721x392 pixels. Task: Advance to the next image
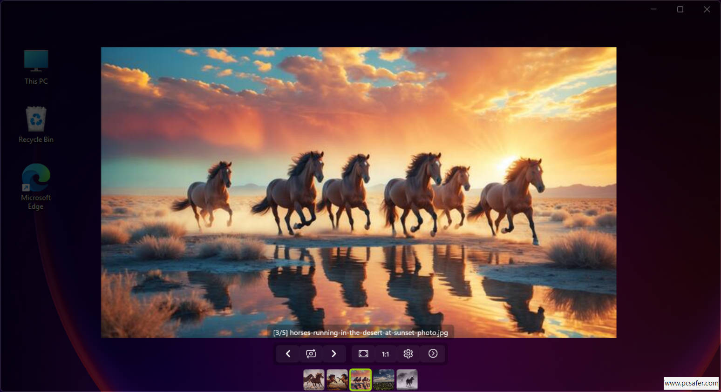click(x=333, y=354)
